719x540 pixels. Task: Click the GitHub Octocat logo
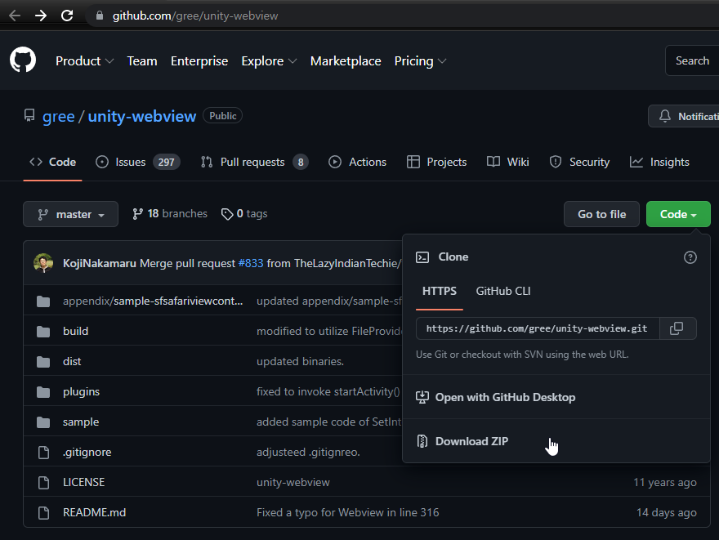[x=23, y=60]
